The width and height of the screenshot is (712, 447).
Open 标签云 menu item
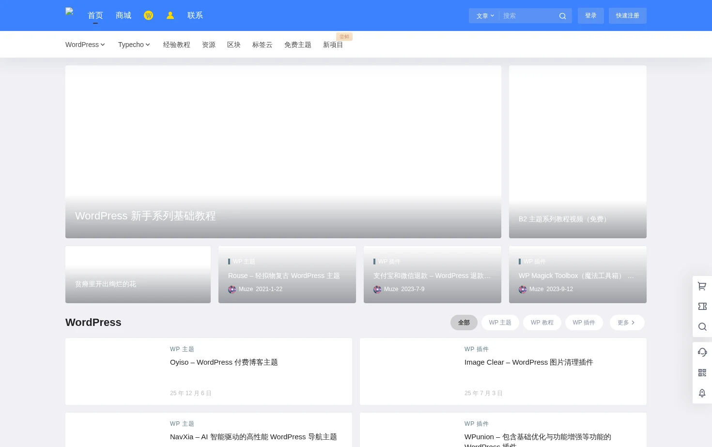[x=263, y=45]
